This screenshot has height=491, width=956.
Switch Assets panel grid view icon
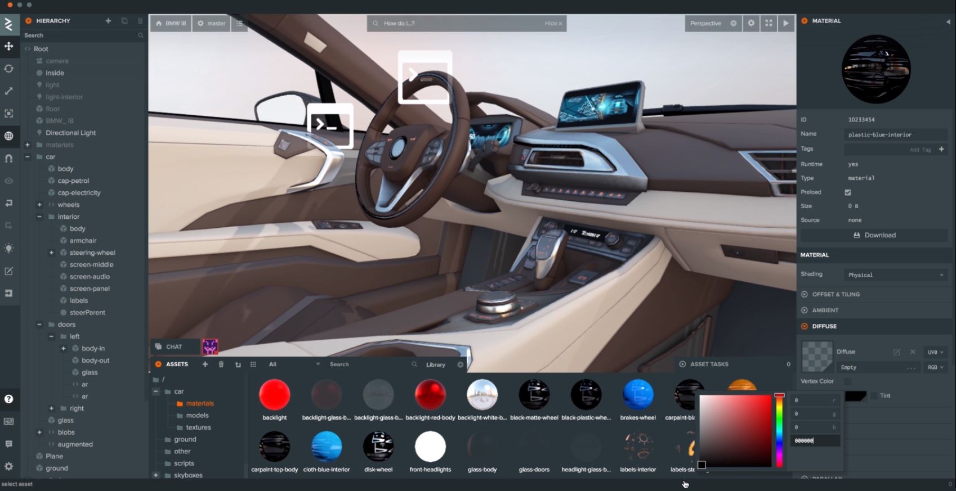(x=253, y=364)
